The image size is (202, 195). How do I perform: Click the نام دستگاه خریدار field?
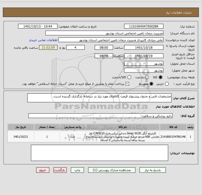coord(104,33)
